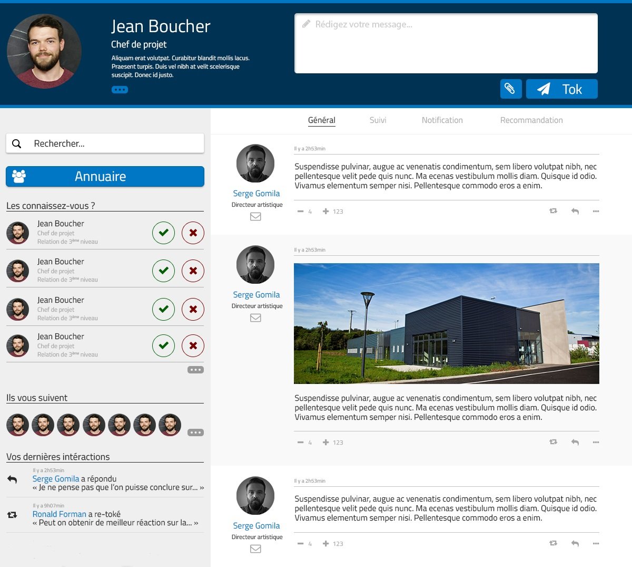This screenshot has width=632, height=567.
Task: Click the envelope icon under the first post author
Action: click(x=255, y=216)
